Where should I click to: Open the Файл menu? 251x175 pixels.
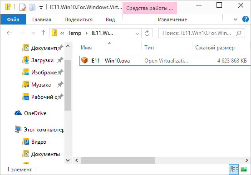(x=13, y=19)
